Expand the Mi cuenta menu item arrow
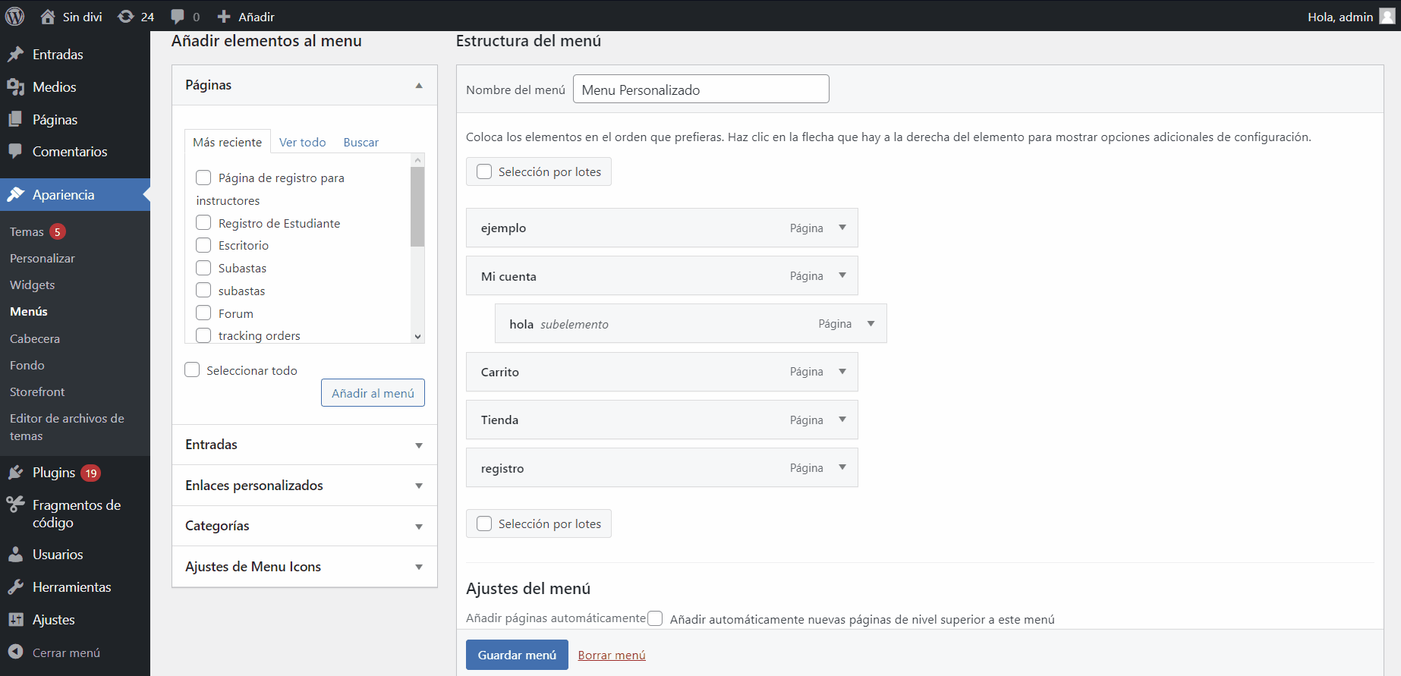This screenshot has height=676, width=1401. pyautogui.click(x=842, y=275)
